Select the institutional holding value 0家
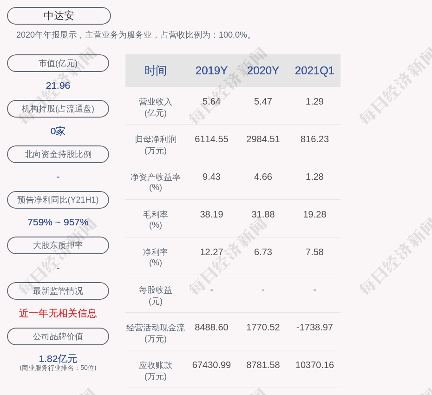The height and width of the screenshot is (395, 432). tap(58, 131)
